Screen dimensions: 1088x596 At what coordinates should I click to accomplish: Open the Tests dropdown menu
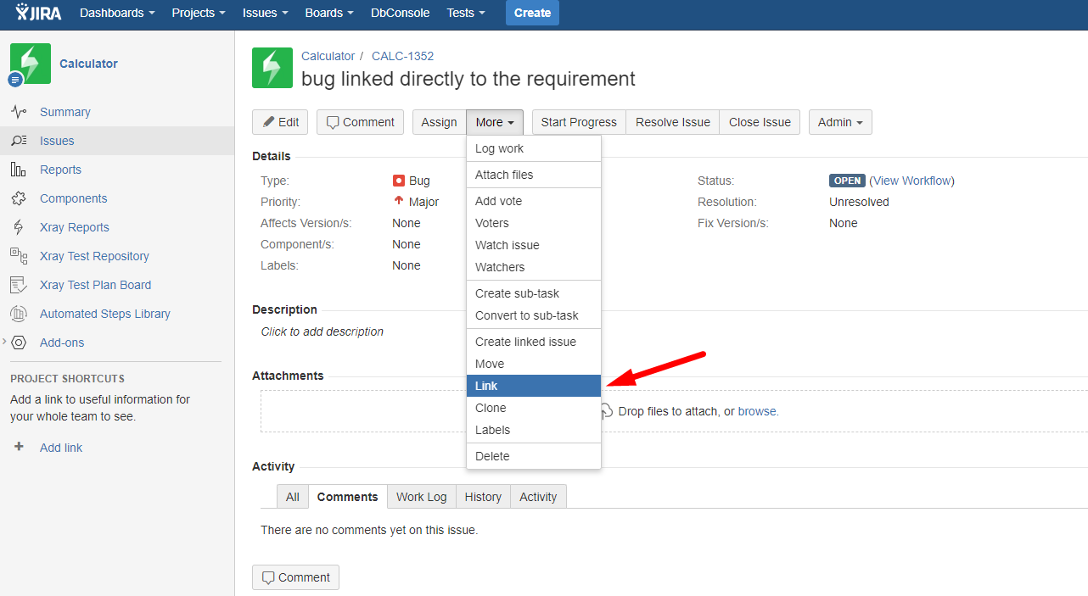465,13
